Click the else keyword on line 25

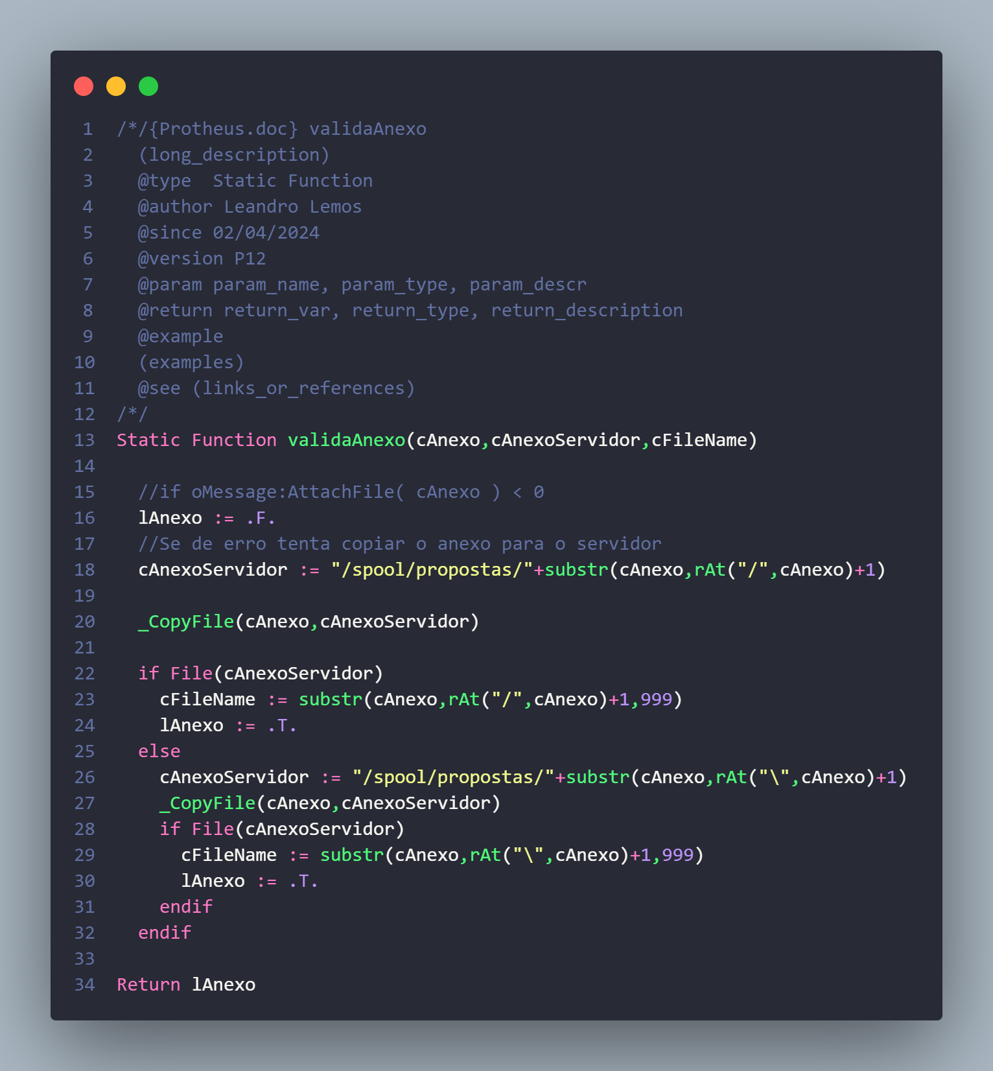(x=159, y=751)
